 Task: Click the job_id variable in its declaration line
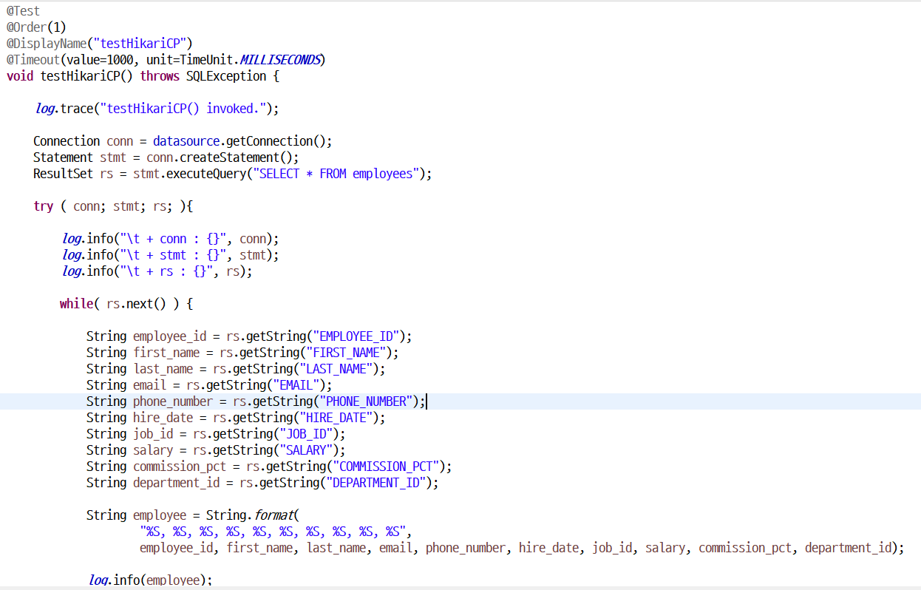tap(153, 434)
